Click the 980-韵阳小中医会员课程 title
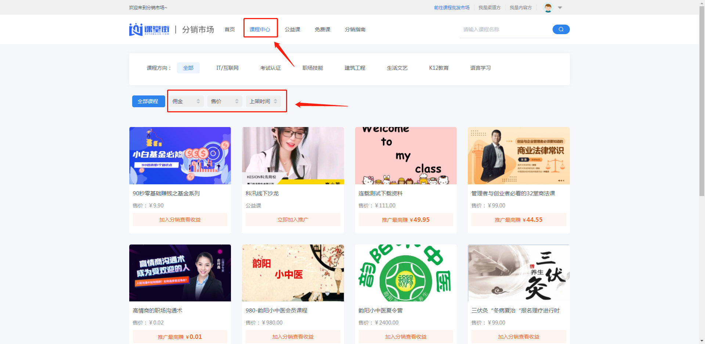The image size is (705, 344). (x=276, y=310)
